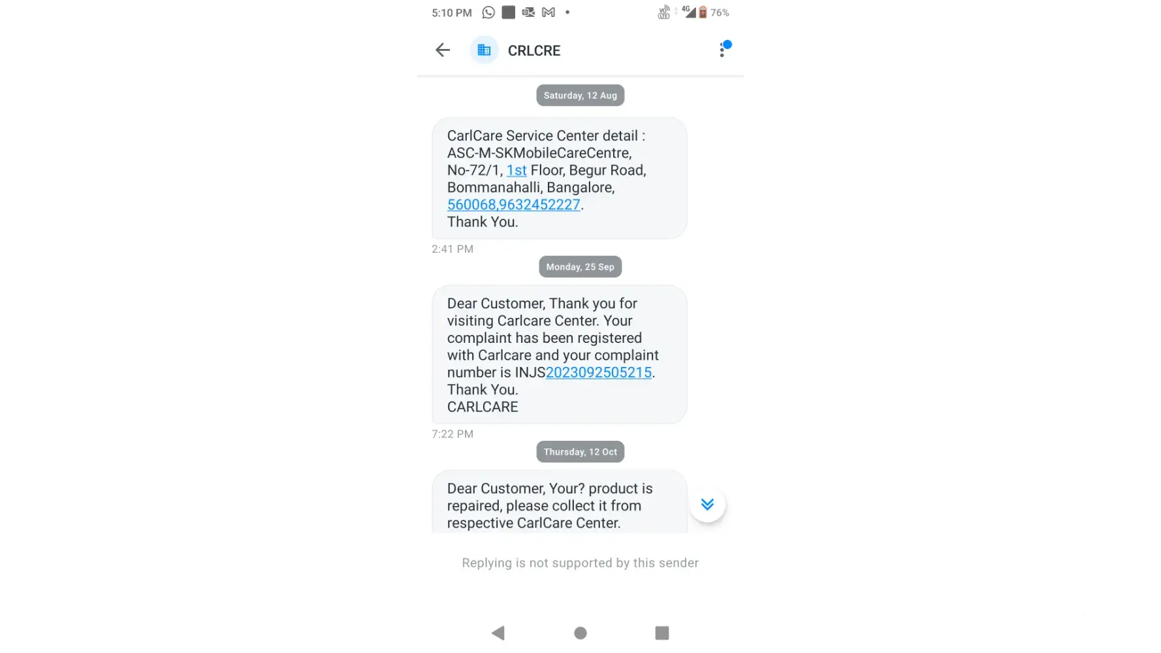Select the complaint registered message bubble
This screenshot has width=1161, height=653.
pyautogui.click(x=560, y=355)
